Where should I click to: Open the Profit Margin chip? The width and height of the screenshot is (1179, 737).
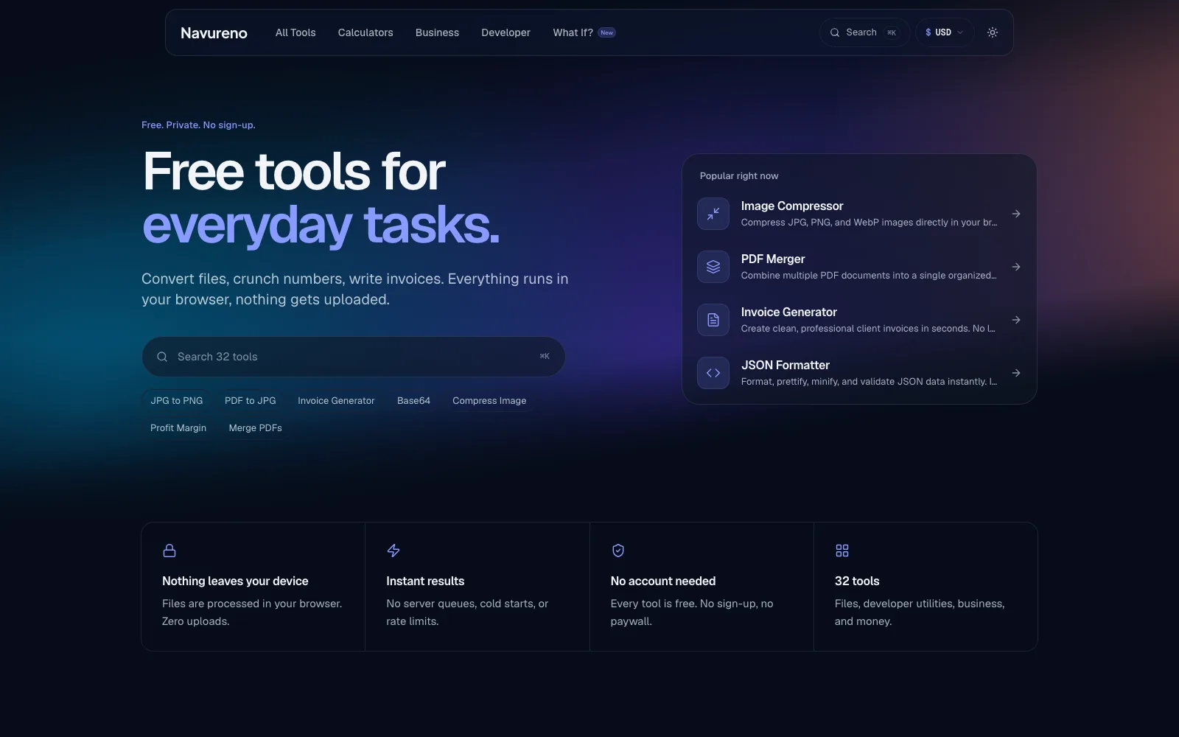coord(178,428)
